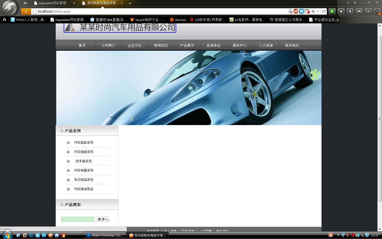Click the 汽车座套系列 category link

click(84, 143)
